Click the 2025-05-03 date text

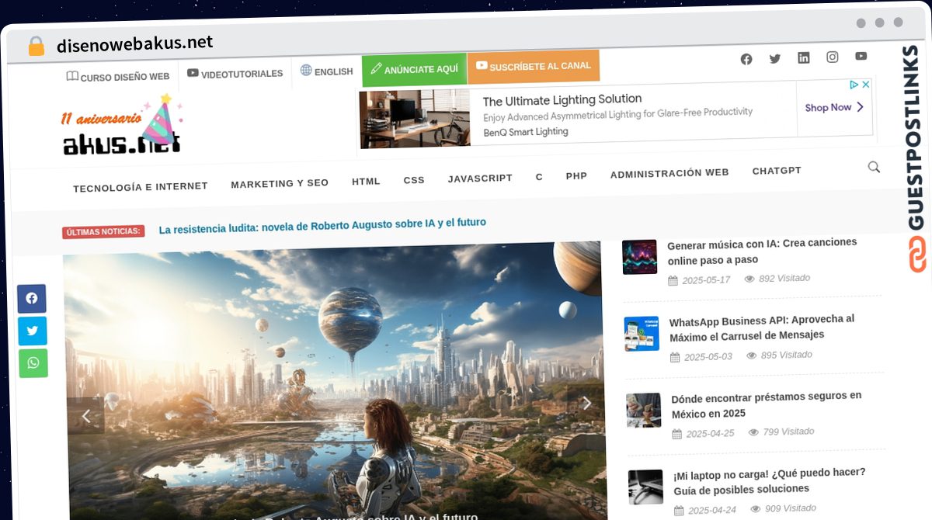coord(708,357)
